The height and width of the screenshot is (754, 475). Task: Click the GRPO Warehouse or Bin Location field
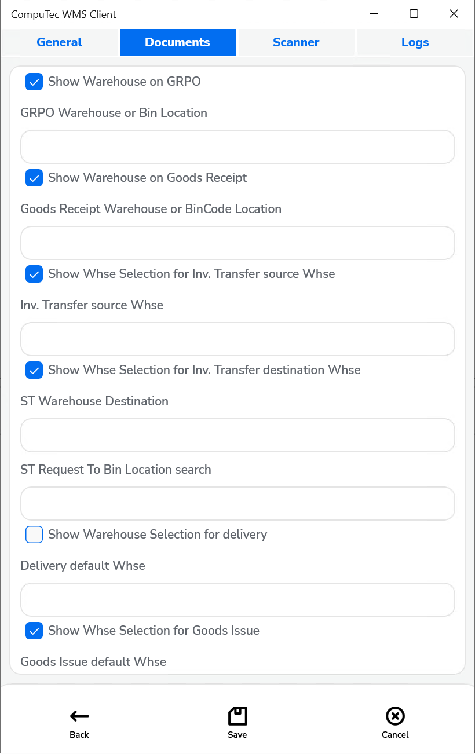[x=237, y=147]
